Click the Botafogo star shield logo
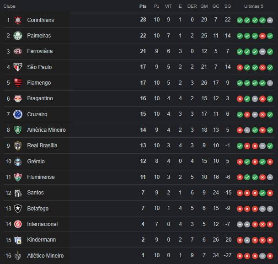Image resolution: width=278 pixels, height=264 pixels. (x=18, y=209)
